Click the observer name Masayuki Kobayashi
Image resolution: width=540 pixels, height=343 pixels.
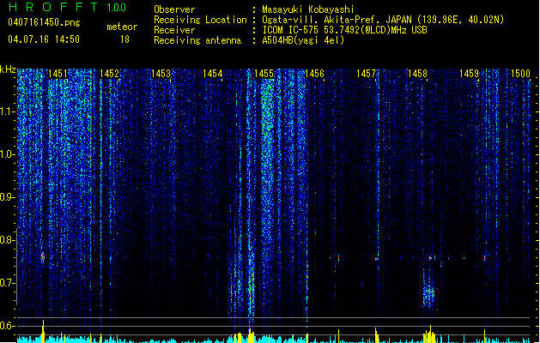pyautogui.click(x=308, y=9)
